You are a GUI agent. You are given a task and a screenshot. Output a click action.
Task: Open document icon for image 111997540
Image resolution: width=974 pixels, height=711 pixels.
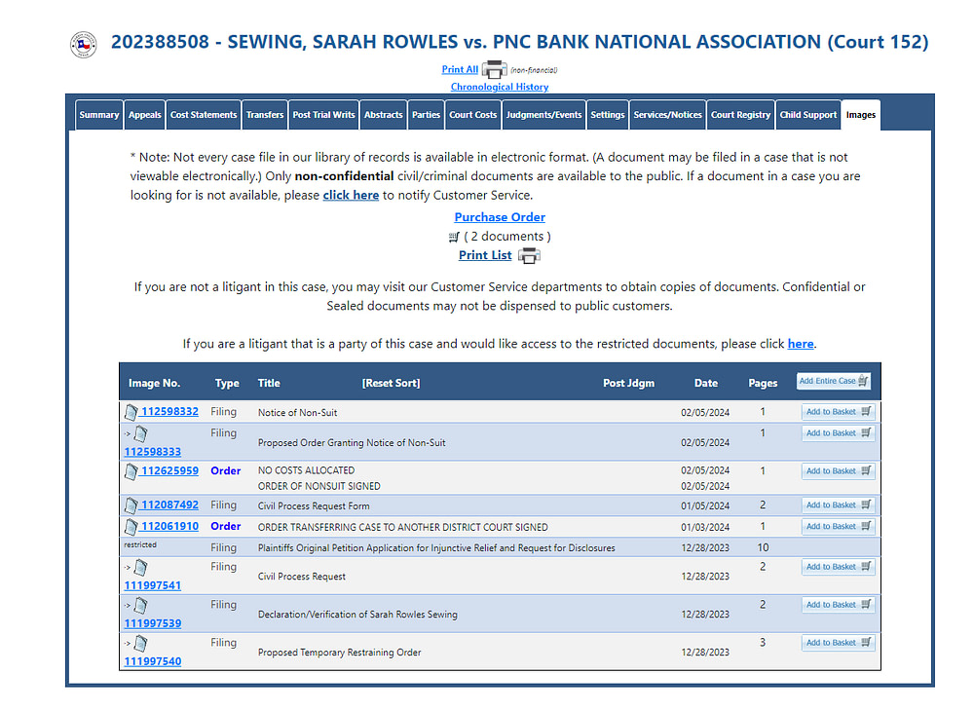(x=141, y=643)
